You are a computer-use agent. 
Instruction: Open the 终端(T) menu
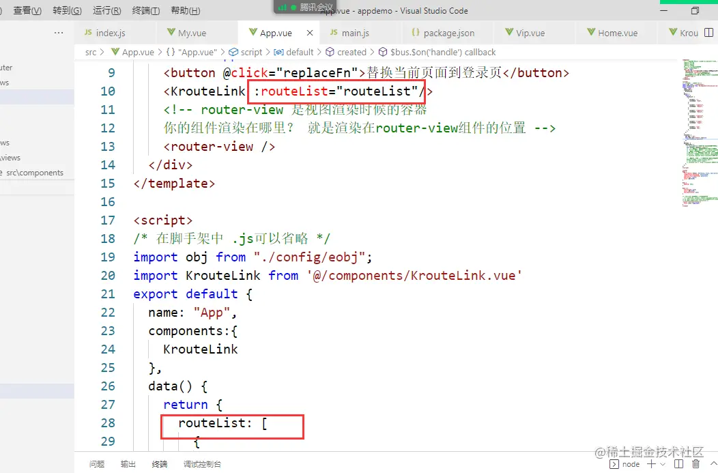click(x=146, y=10)
